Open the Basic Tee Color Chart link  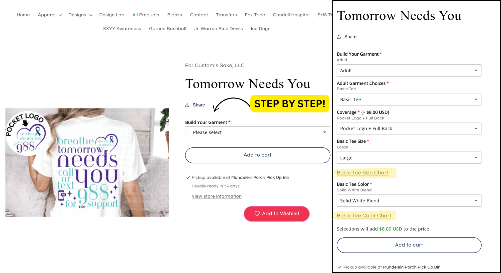point(364,215)
